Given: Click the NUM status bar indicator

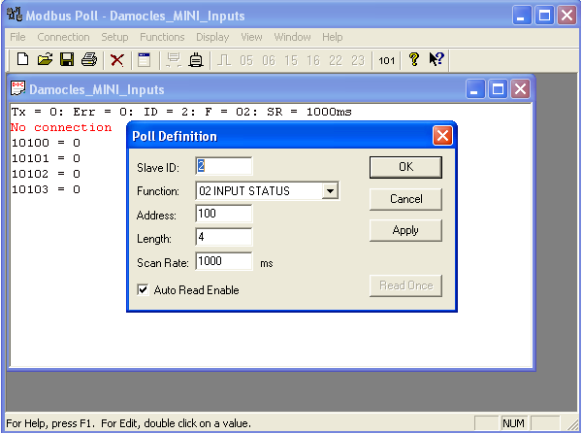Looking at the screenshot, I should pos(513,423).
